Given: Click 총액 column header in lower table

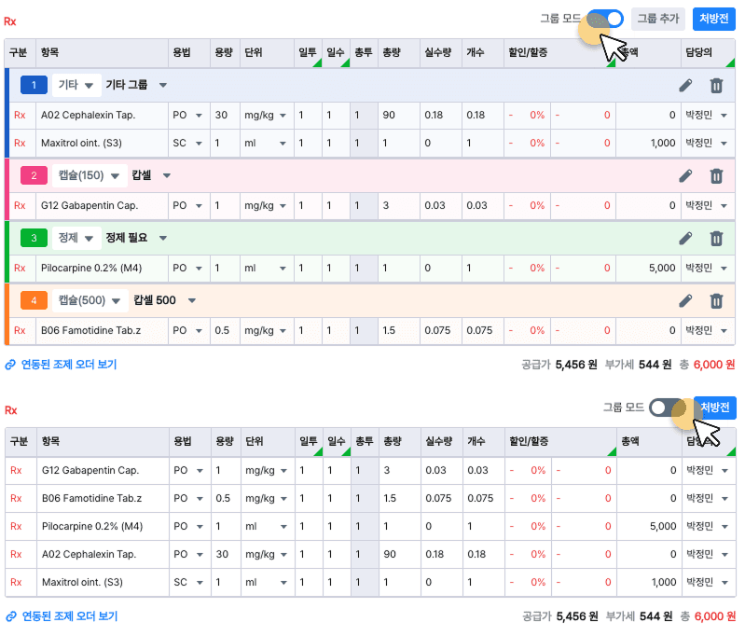Looking at the screenshot, I should click(x=650, y=442).
